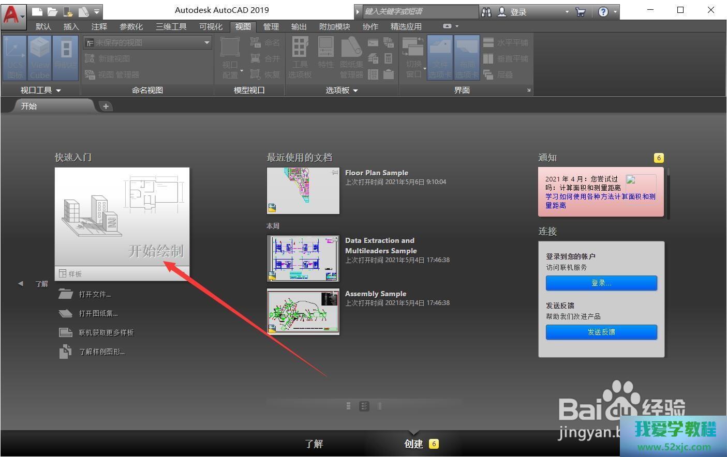This screenshot has height=457, width=727.
Task: Switch recent documents to the middle list-view icon
Action: (x=364, y=406)
